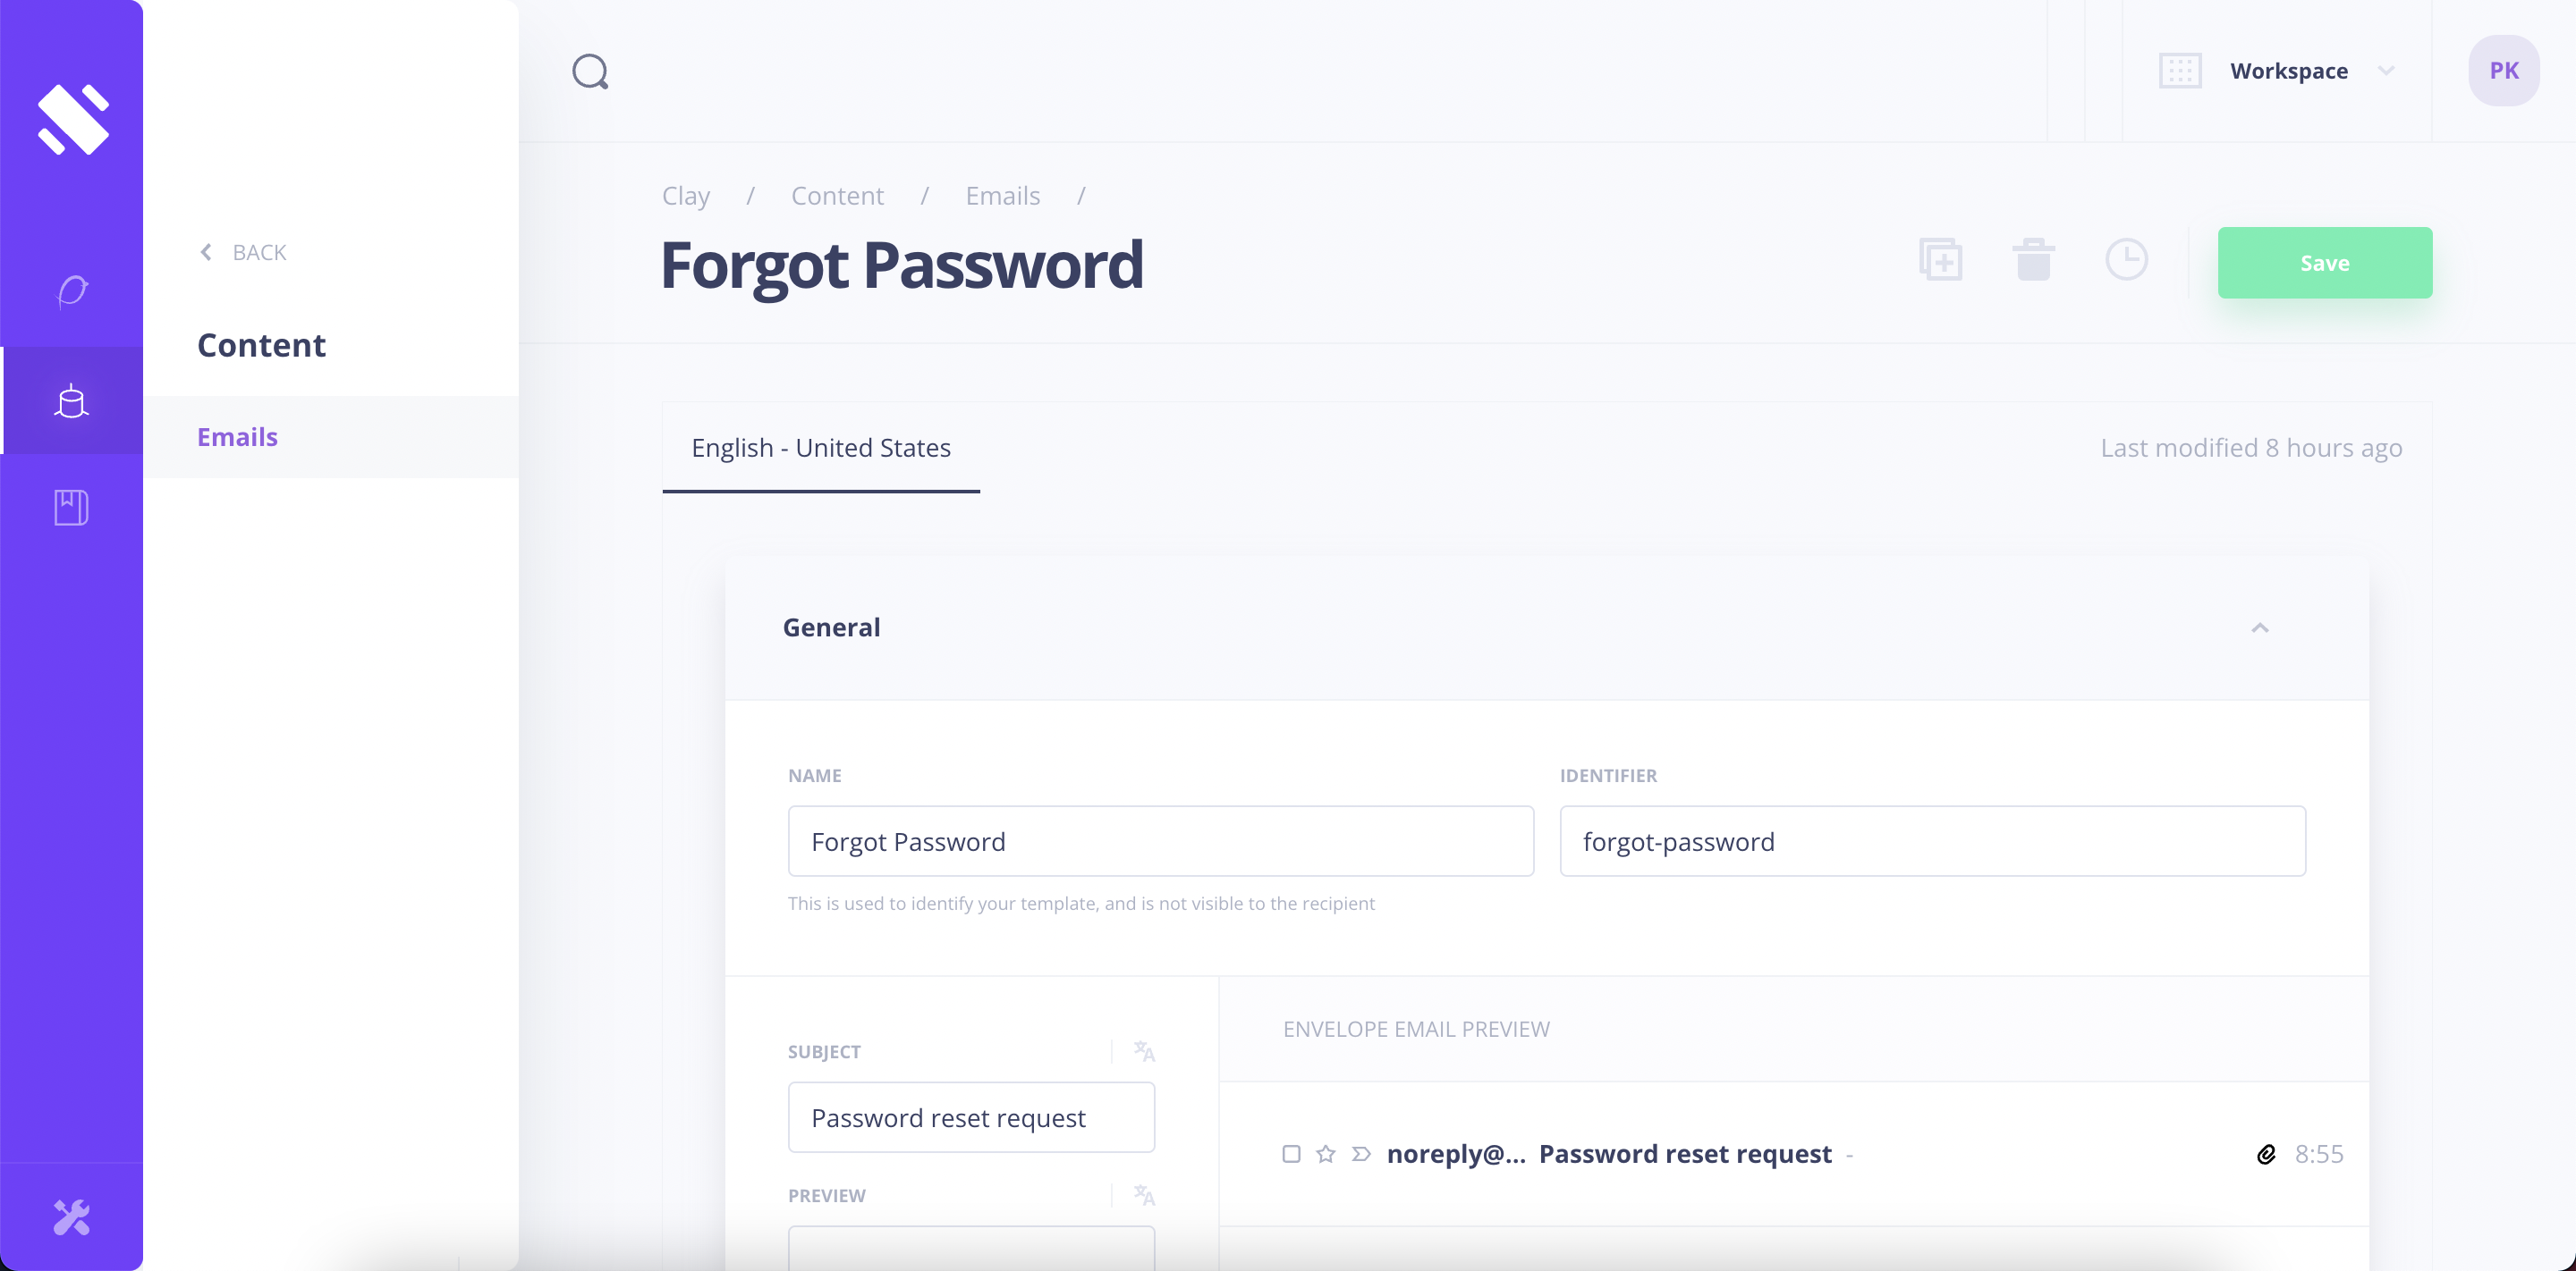Click the Save button
This screenshot has height=1271, width=2576.
2323,261
